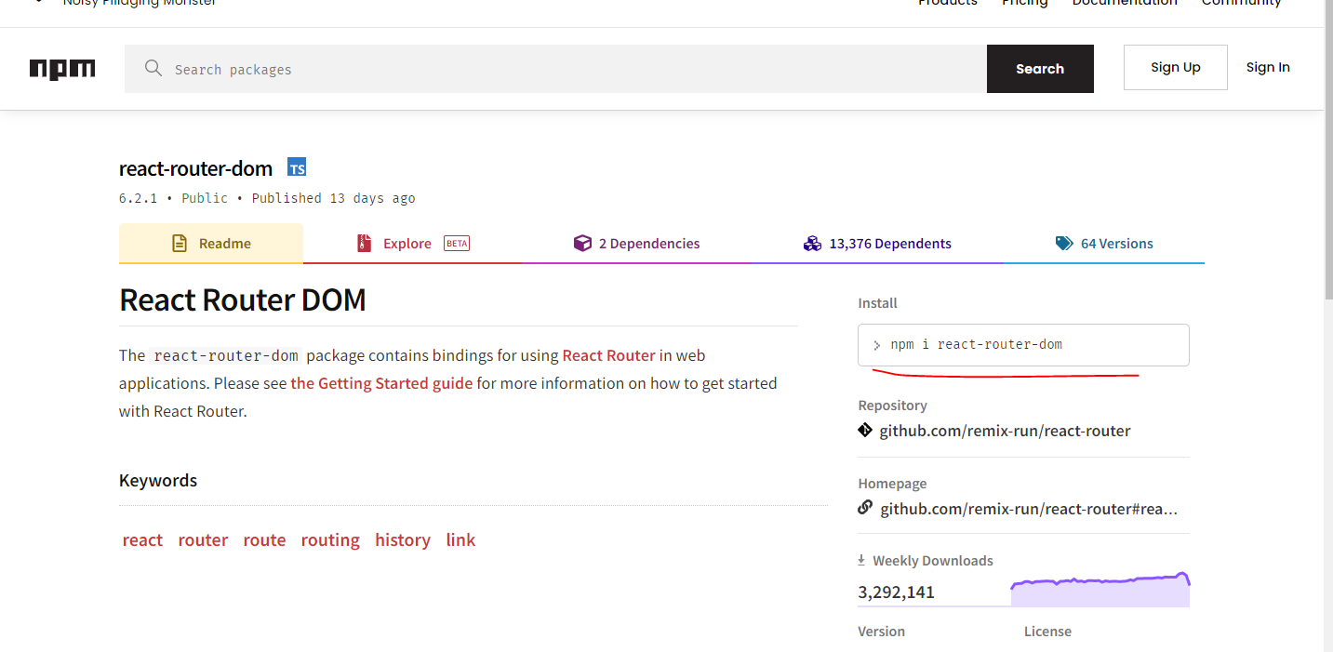This screenshot has width=1333, height=652.
Task: Open the Readme tab
Action: pos(211,244)
